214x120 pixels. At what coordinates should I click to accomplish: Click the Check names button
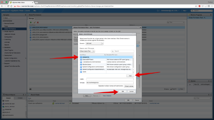coord(129,86)
